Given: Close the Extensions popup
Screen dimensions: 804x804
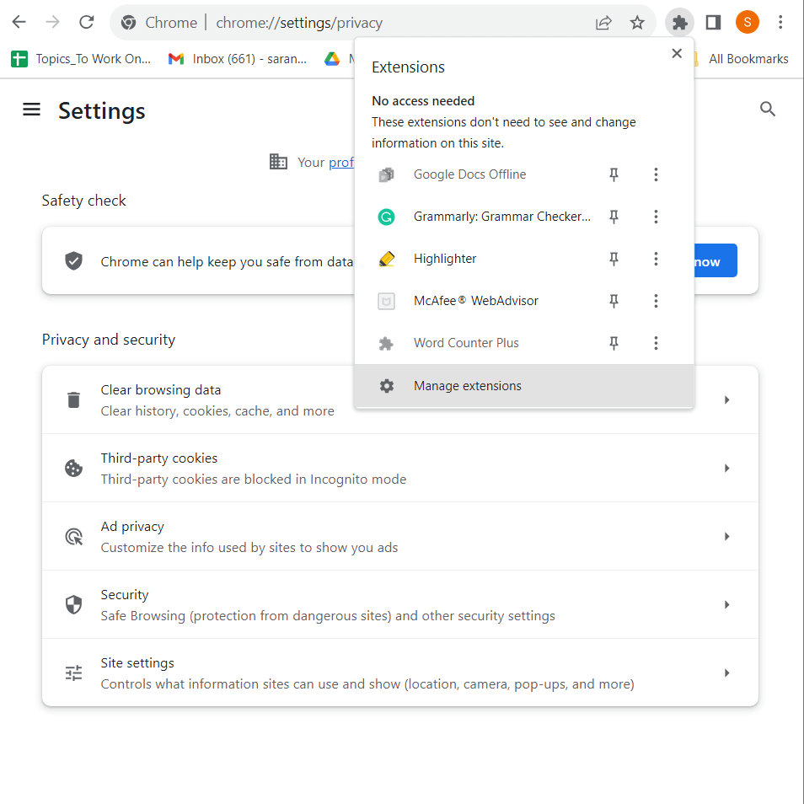Looking at the screenshot, I should (676, 54).
